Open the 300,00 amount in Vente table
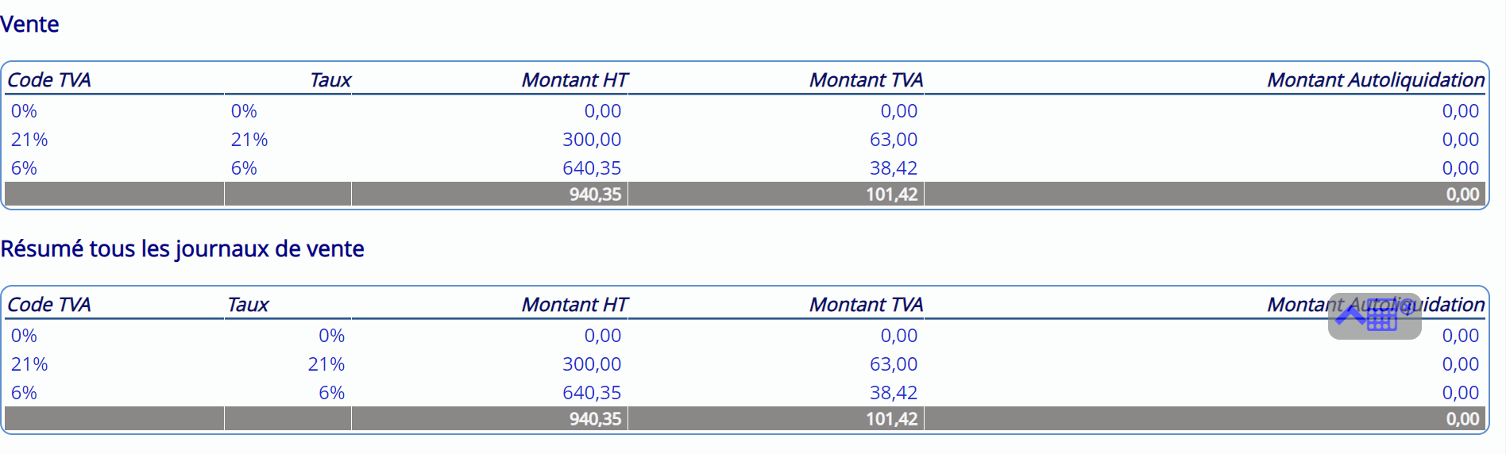The height and width of the screenshot is (454, 1506). tap(591, 140)
